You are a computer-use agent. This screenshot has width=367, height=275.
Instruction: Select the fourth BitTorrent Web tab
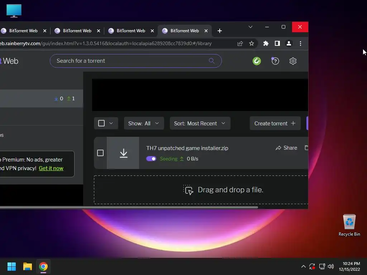(x=185, y=31)
